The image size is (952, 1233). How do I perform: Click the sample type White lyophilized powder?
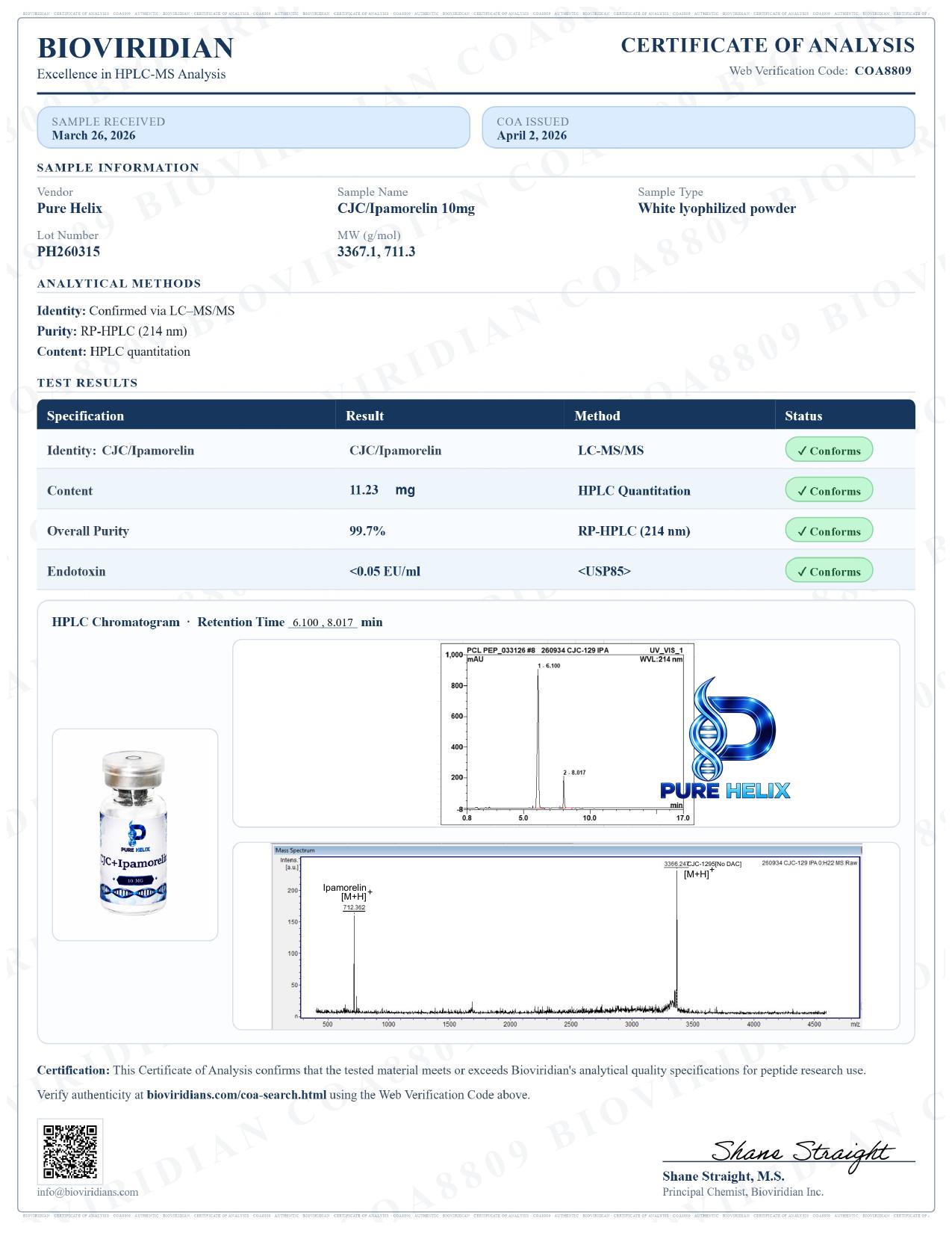tap(717, 208)
